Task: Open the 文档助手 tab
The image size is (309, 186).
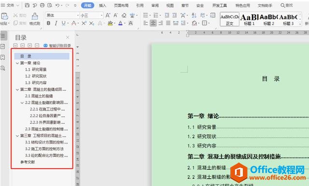Action: (265, 5)
